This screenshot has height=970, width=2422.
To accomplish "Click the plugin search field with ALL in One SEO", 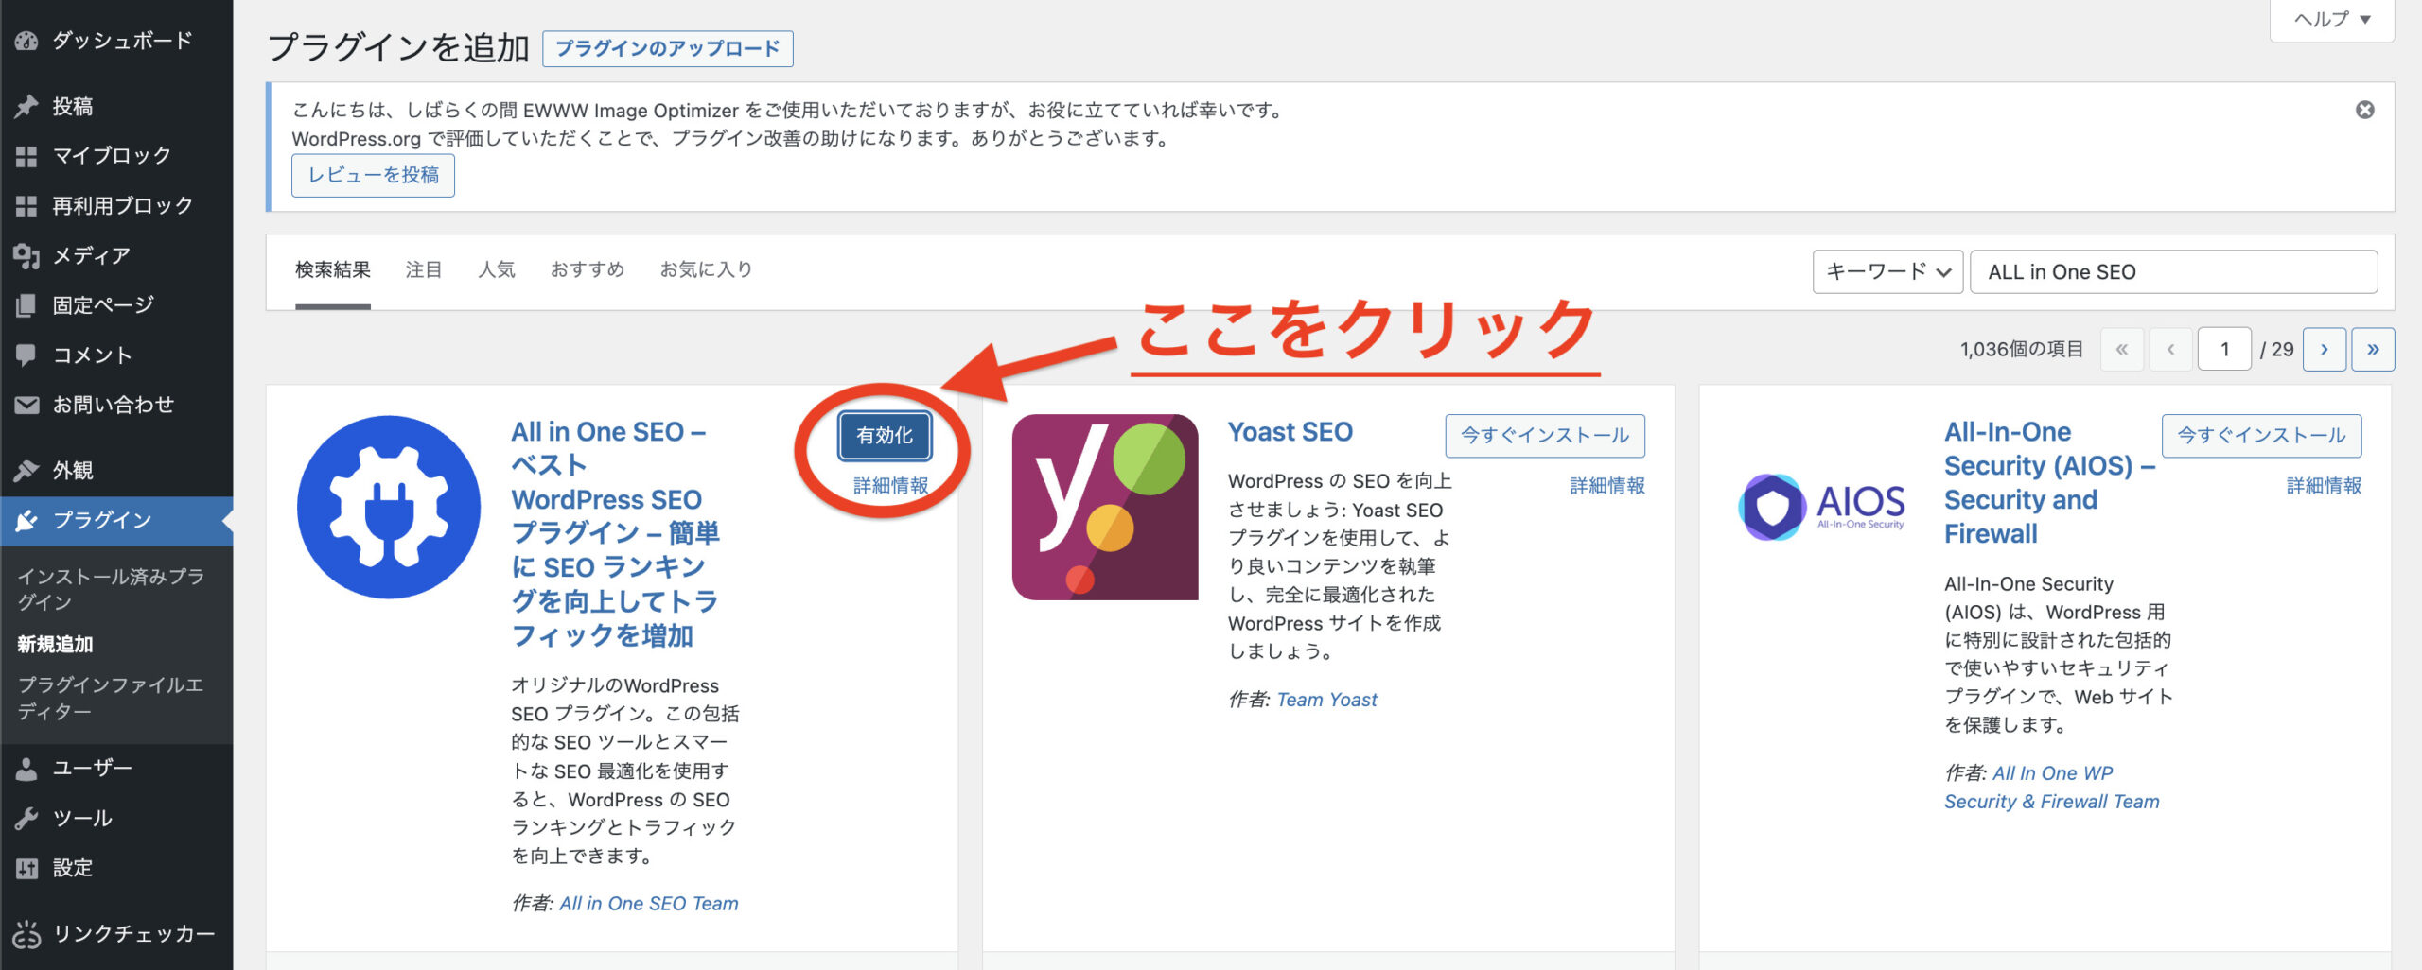I will click(x=2173, y=272).
